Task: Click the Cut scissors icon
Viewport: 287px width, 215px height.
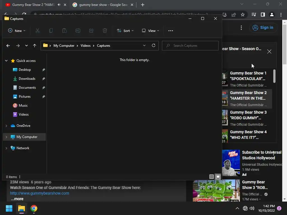Action: 38,31
